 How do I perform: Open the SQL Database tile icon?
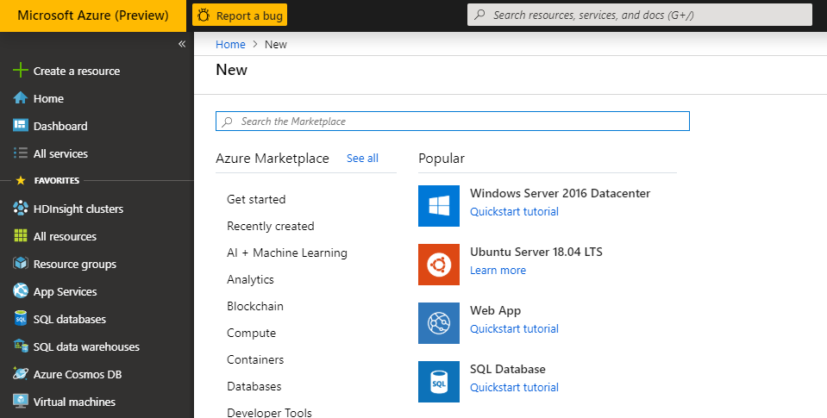[439, 382]
